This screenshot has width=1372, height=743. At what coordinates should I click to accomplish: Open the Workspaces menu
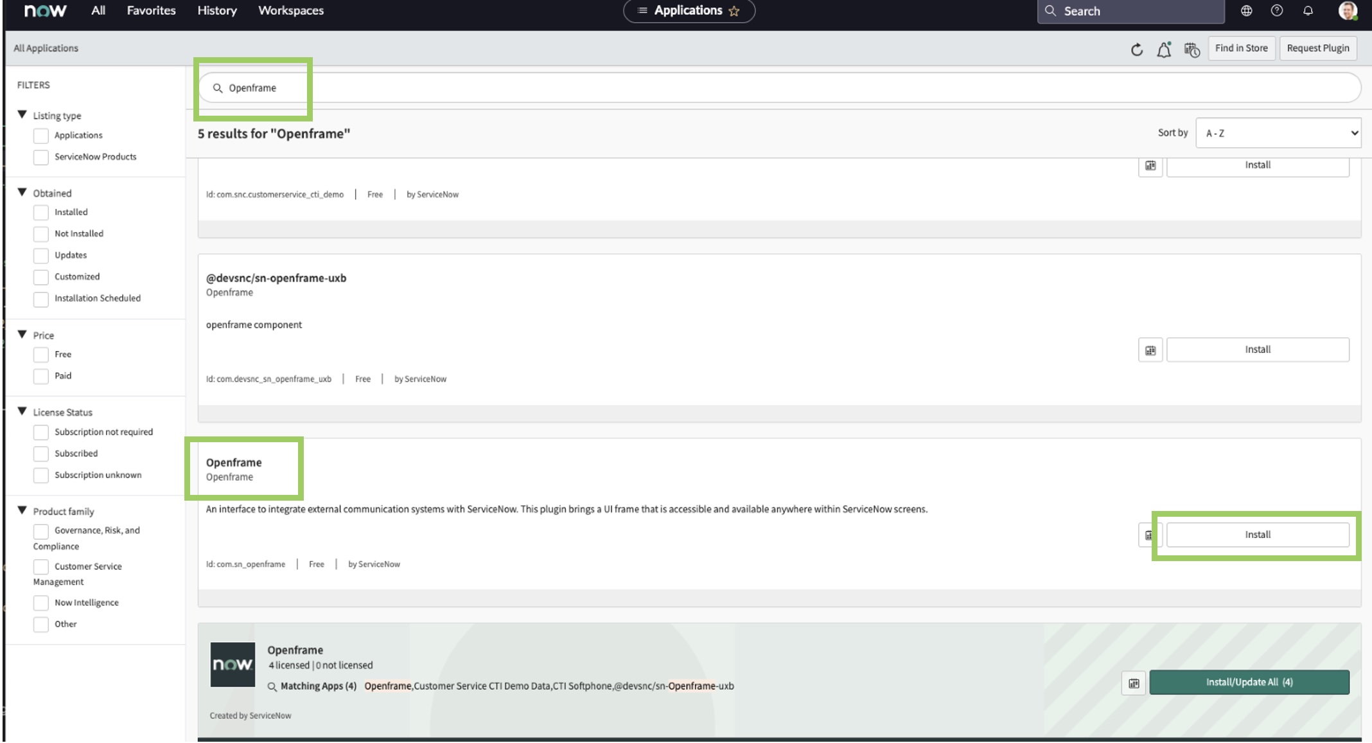[x=291, y=10]
